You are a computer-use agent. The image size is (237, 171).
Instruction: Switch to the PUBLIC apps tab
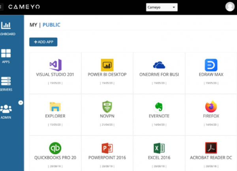pos(51,25)
